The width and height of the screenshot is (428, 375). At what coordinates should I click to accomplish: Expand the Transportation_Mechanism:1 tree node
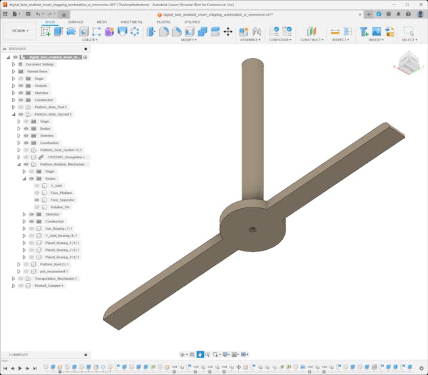pyautogui.click(x=13, y=278)
